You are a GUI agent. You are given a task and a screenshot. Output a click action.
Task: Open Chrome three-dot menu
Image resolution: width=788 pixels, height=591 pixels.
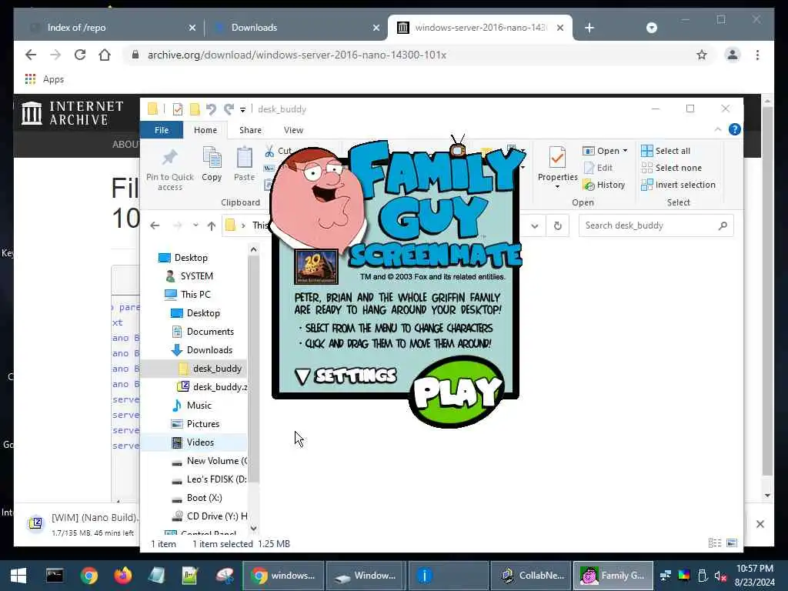click(x=757, y=55)
